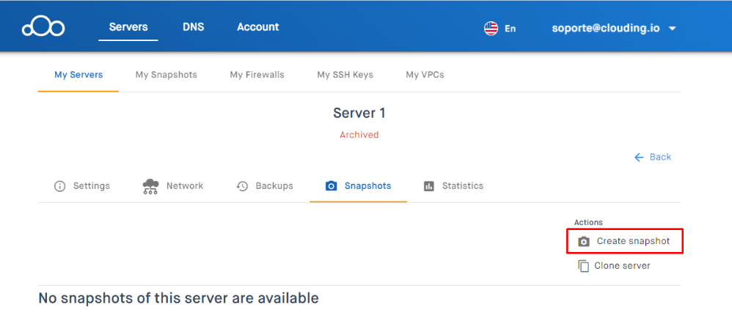Click the Backups history clock icon
The width and height of the screenshot is (732, 326).
click(x=242, y=186)
